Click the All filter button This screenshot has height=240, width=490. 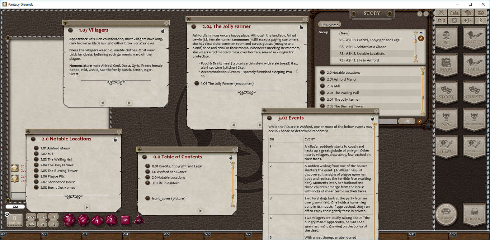407,121
